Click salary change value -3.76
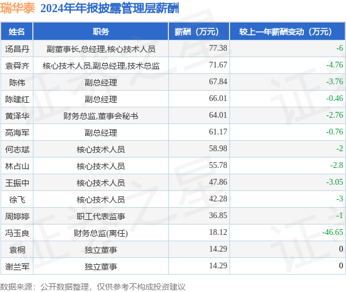This screenshot has width=346, height=292. 334,81
